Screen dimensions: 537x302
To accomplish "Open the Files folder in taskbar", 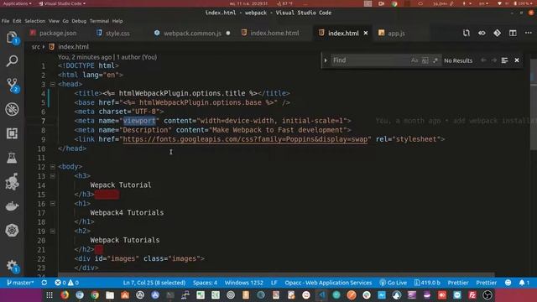I will (110, 294).
